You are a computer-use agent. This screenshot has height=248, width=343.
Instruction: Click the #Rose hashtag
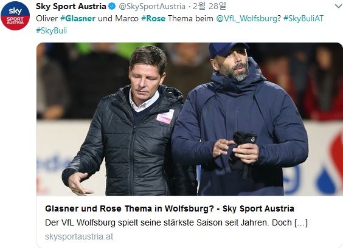tap(153, 18)
